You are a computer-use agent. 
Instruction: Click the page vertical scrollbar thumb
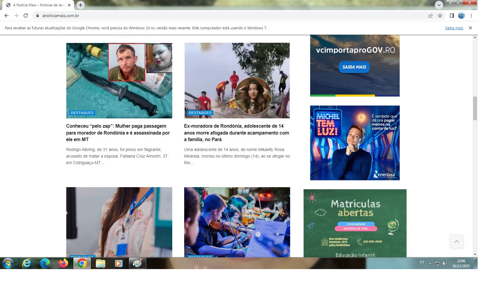coord(475,108)
